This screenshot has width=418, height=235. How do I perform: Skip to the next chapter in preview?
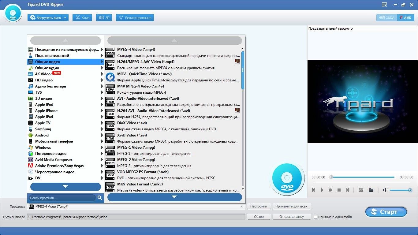click(348, 190)
